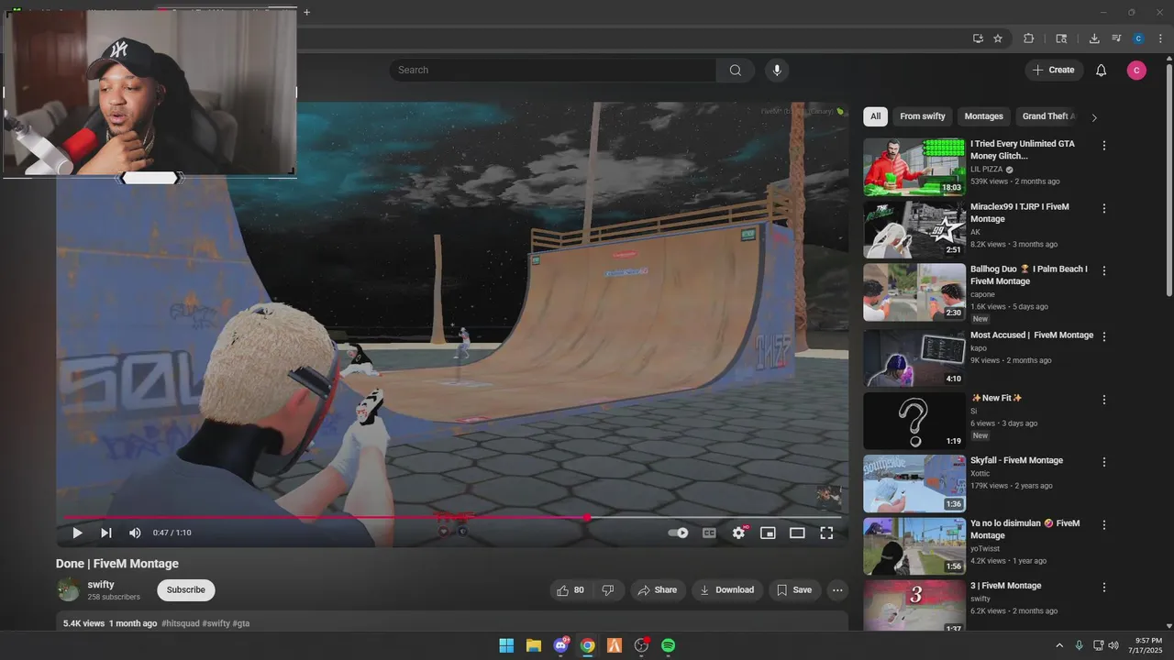Open options for Skyfall video
Screen dimensions: 1174x660
(1104, 462)
